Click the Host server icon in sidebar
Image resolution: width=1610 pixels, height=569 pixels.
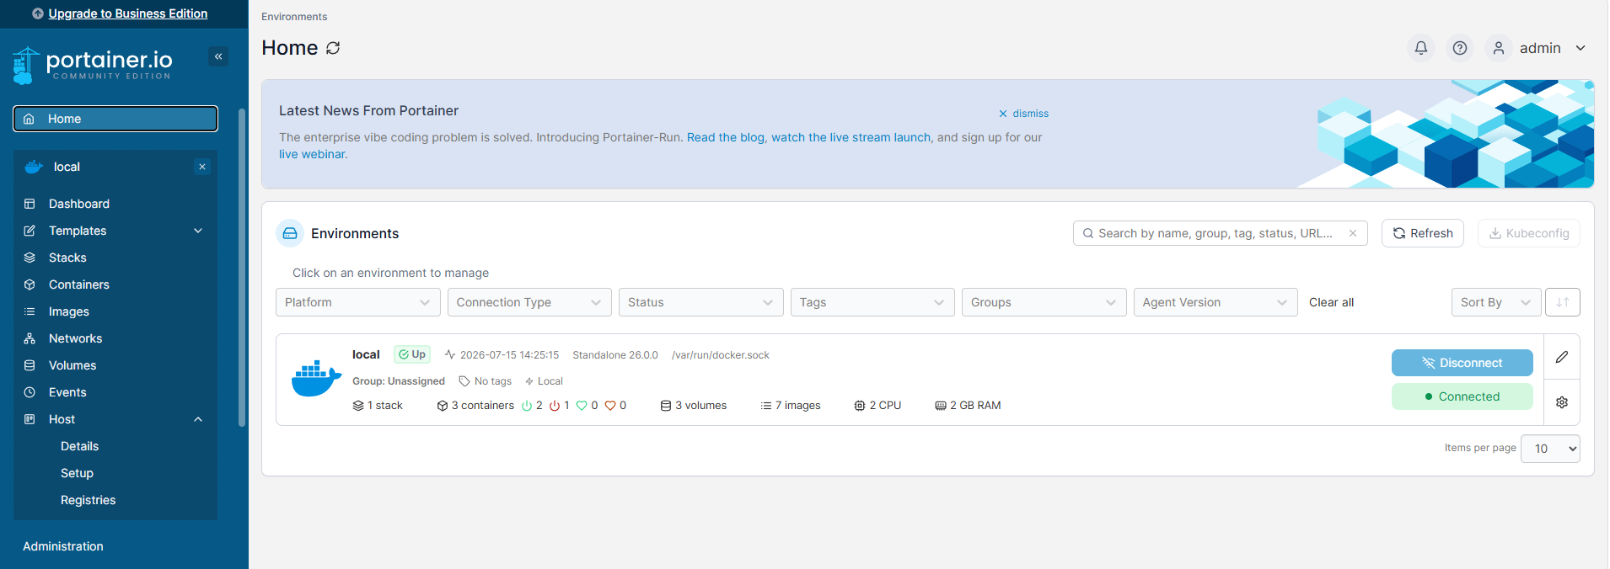click(30, 419)
